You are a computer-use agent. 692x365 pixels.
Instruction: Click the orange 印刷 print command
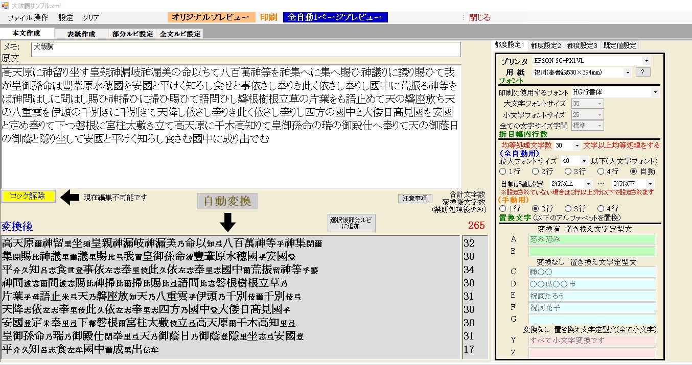269,17
